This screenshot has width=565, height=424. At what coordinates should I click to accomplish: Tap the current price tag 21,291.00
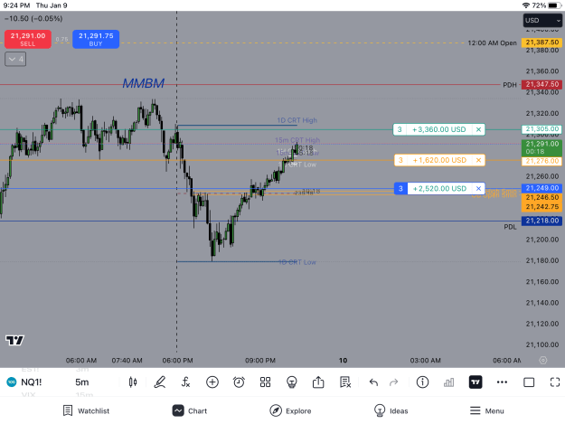[541, 147]
